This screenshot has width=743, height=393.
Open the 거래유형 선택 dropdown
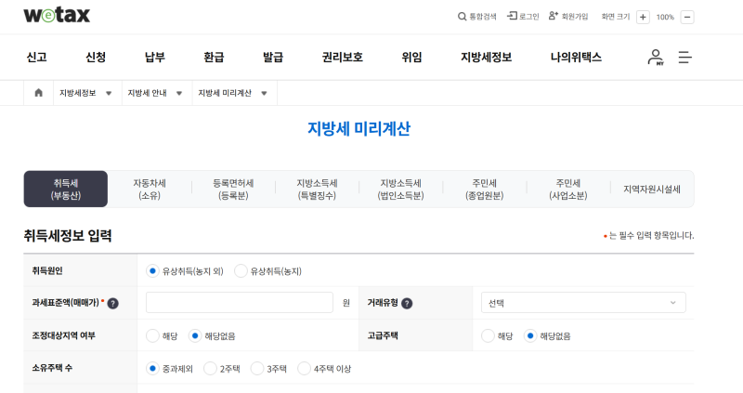[x=583, y=303]
